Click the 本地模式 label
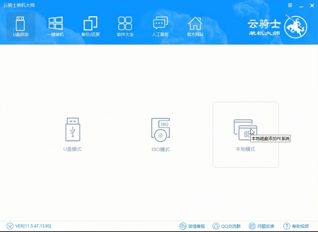Viewport: 318px width, 232px height. point(245,149)
